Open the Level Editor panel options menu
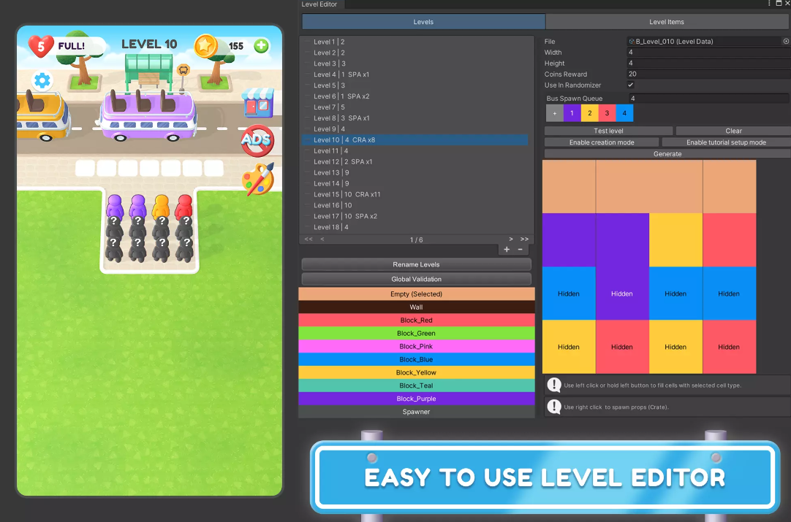The height and width of the screenshot is (522, 791). point(769,4)
